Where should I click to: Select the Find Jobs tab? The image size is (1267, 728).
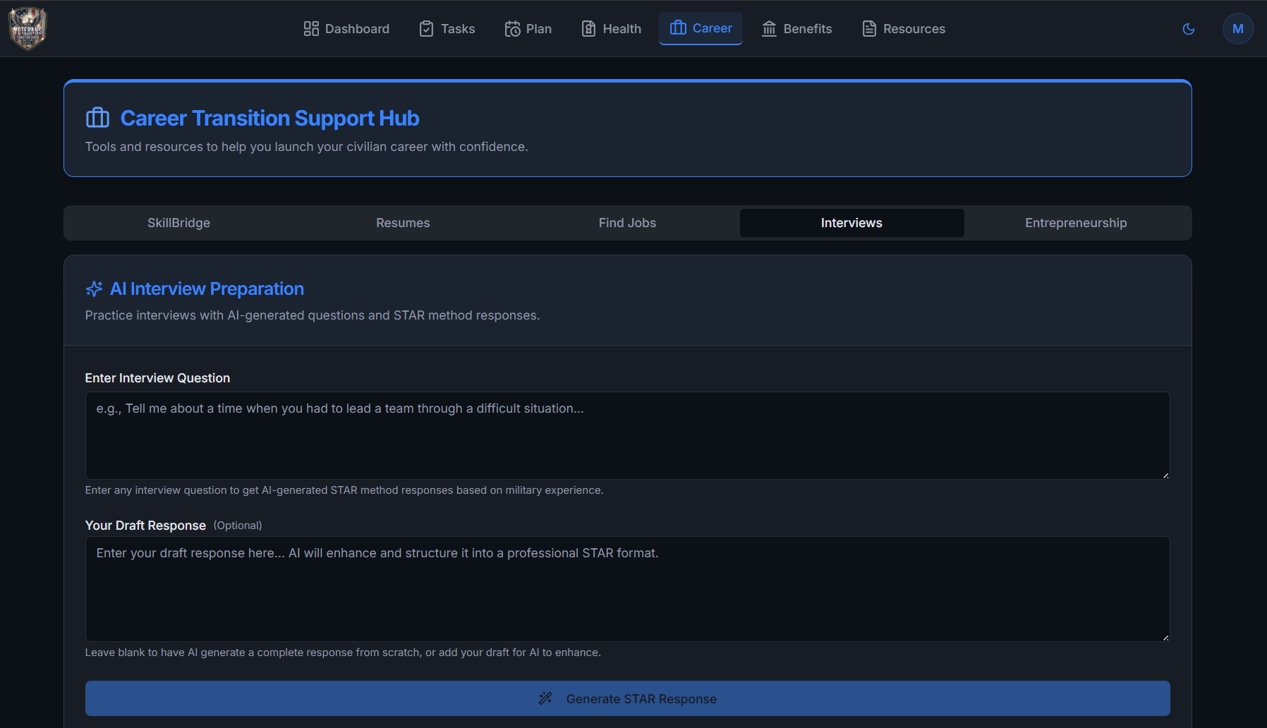pos(627,222)
